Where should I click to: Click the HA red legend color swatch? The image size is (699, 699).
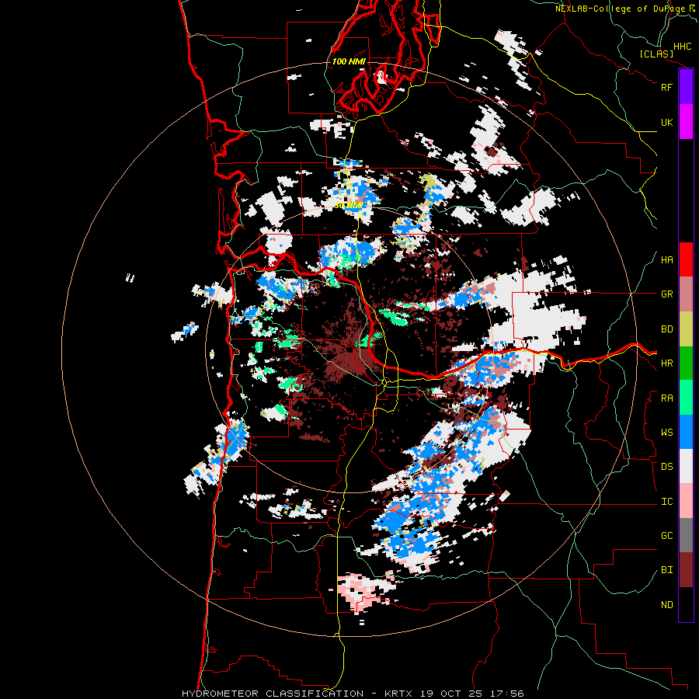686,259
